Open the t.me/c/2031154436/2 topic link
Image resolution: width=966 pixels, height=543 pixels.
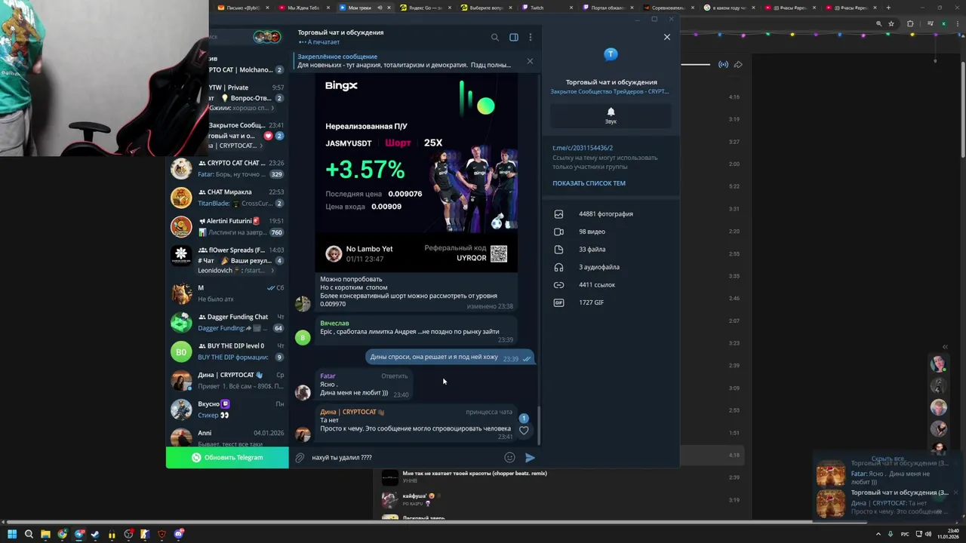pyautogui.click(x=583, y=148)
